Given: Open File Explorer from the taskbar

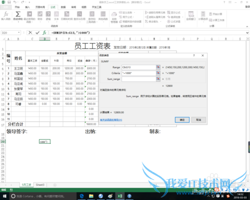Looking at the screenshot, I should click(91, 196).
